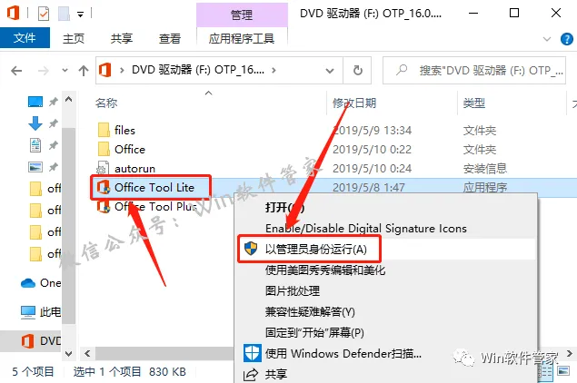Switch to large thumbnails view icon in status bar
Image resolution: width=577 pixels, height=383 pixels.
[x=563, y=371]
